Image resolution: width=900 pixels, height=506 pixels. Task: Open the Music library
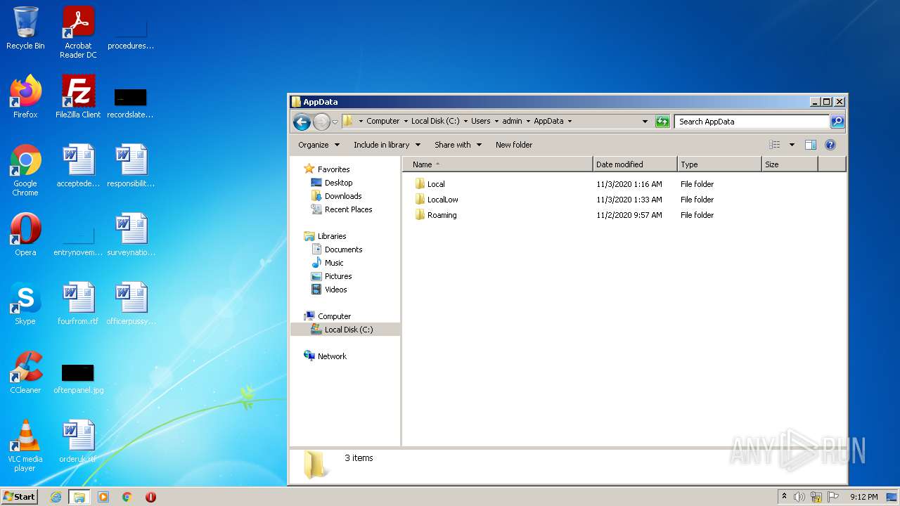pos(327,263)
